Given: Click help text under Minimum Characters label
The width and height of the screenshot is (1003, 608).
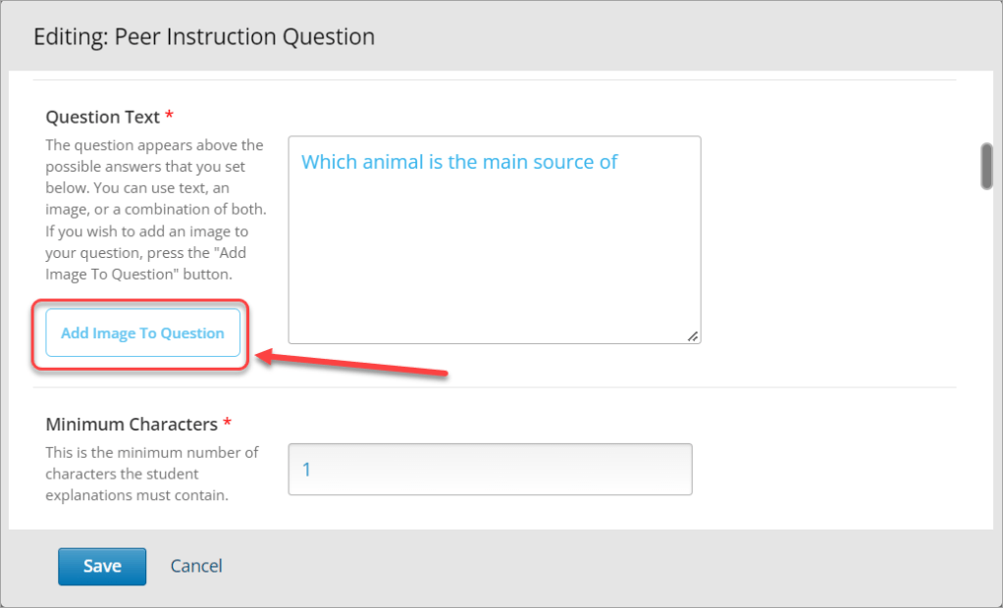Looking at the screenshot, I should [152, 474].
